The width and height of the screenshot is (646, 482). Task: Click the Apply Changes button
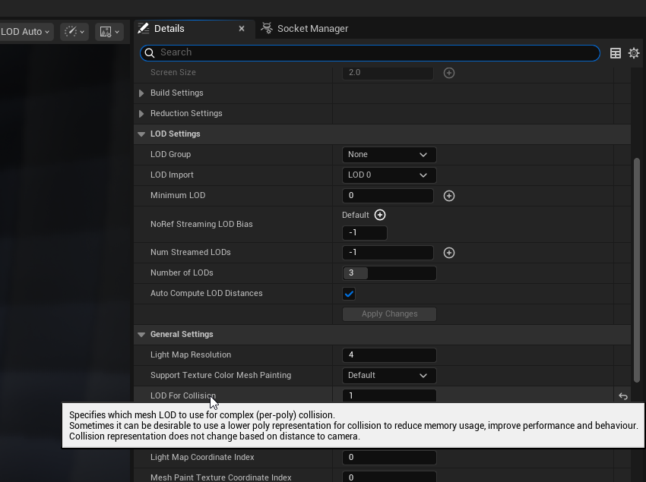click(x=389, y=314)
